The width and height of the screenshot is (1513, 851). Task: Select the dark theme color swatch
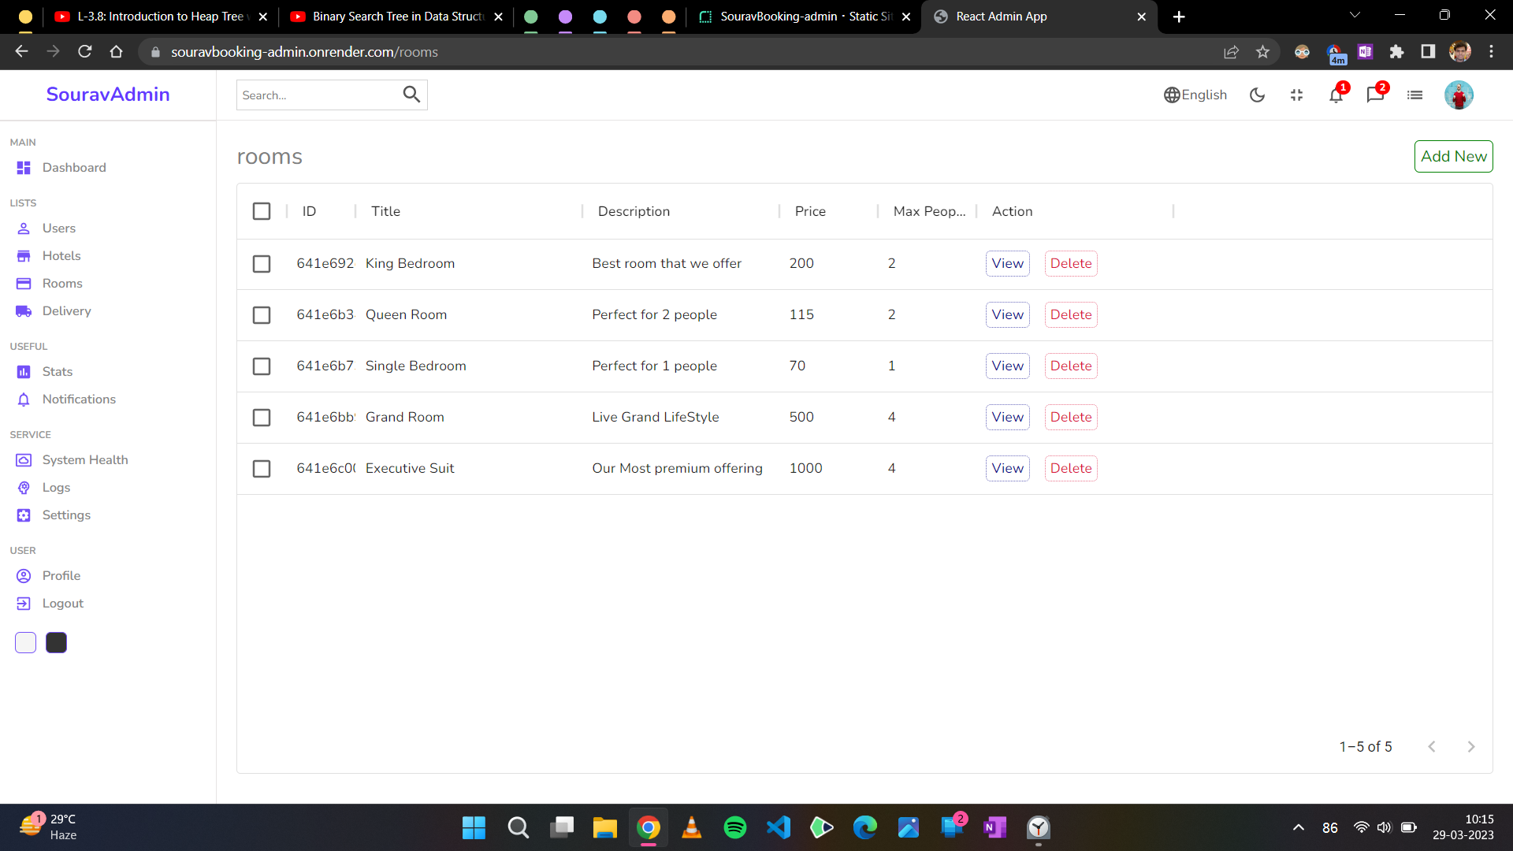point(56,643)
